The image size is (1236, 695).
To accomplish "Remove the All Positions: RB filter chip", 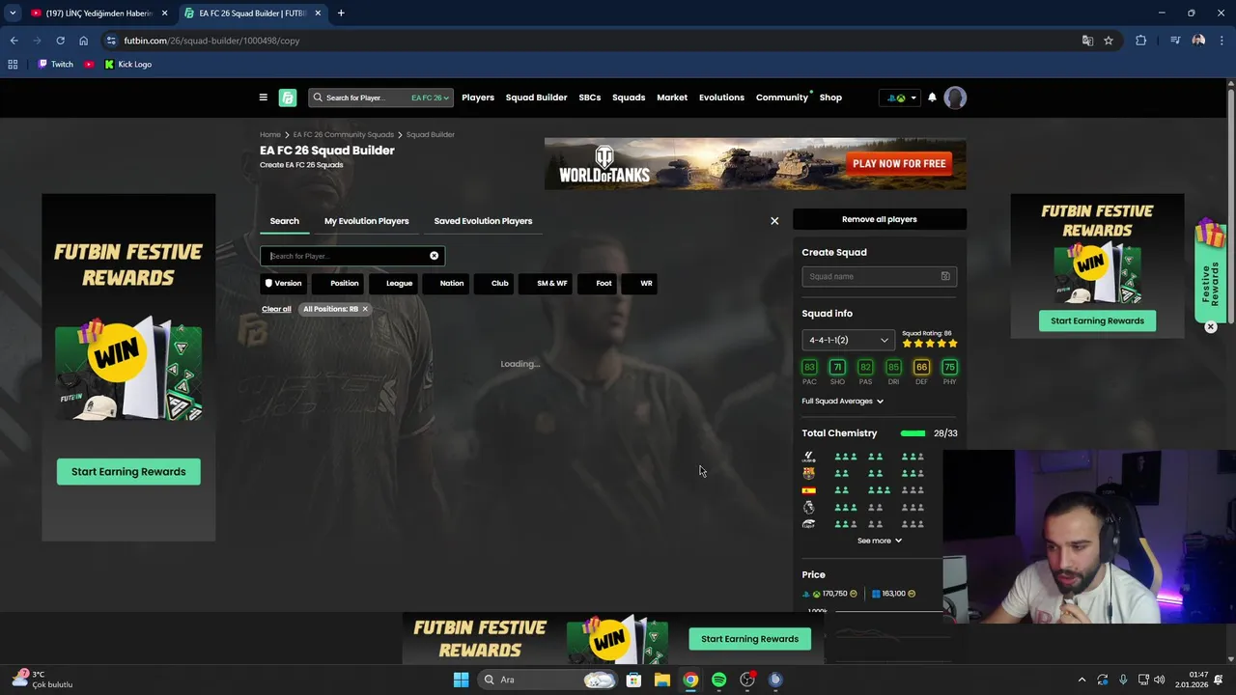I will click(365, 309).
